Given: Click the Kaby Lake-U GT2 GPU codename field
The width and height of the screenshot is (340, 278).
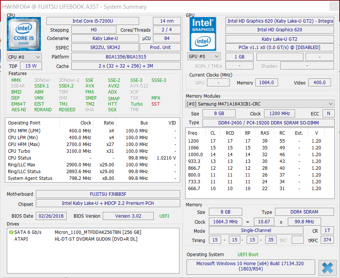Looking at the screenshot, I should [x=280, y=39].
